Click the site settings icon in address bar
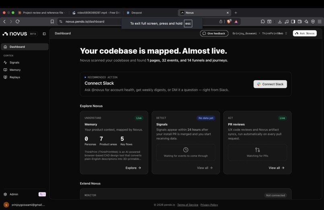The image size is (324, 210). (x=61, y=21)
